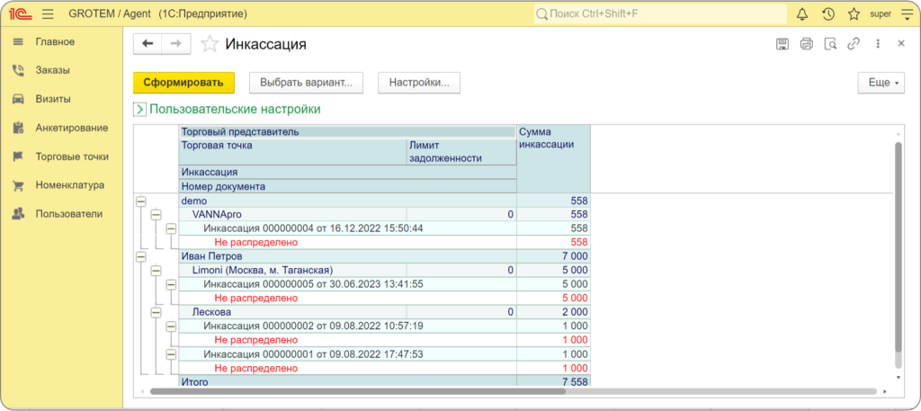Viewport: 921px width, 411px height.
Task: Click Лимит задолженности header
Action: pyautogui.click(x=461, y=151)
